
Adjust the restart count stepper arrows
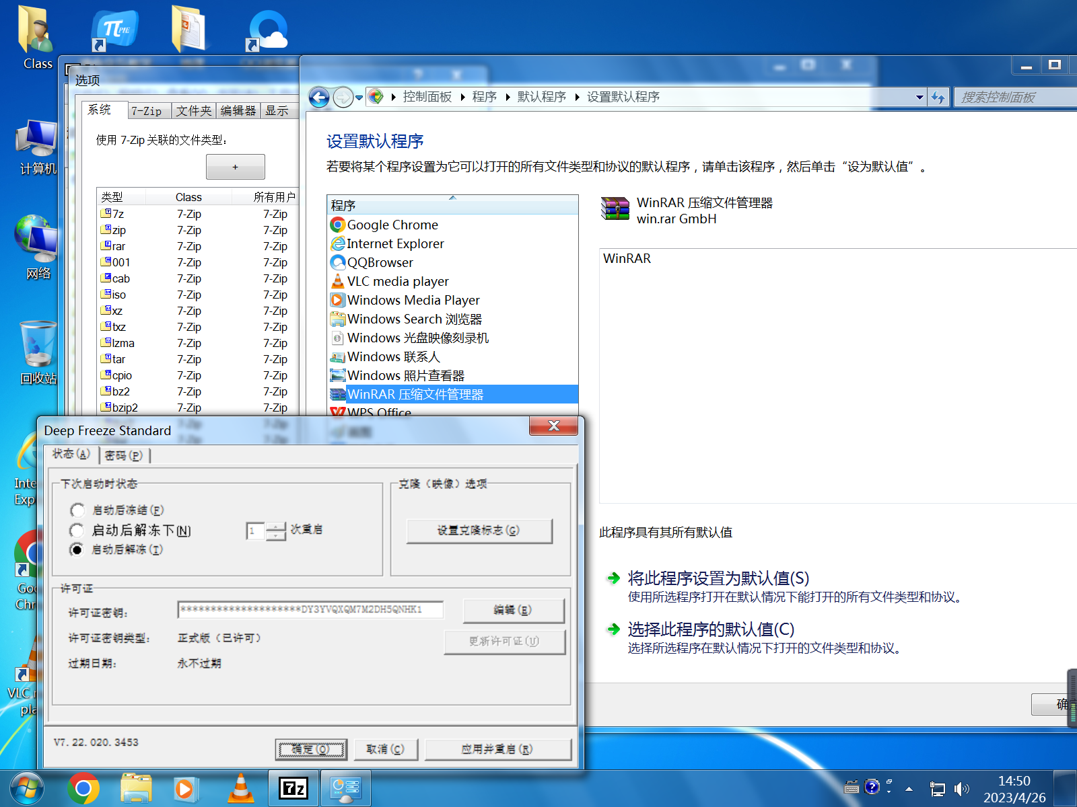(x=276, y=531)
